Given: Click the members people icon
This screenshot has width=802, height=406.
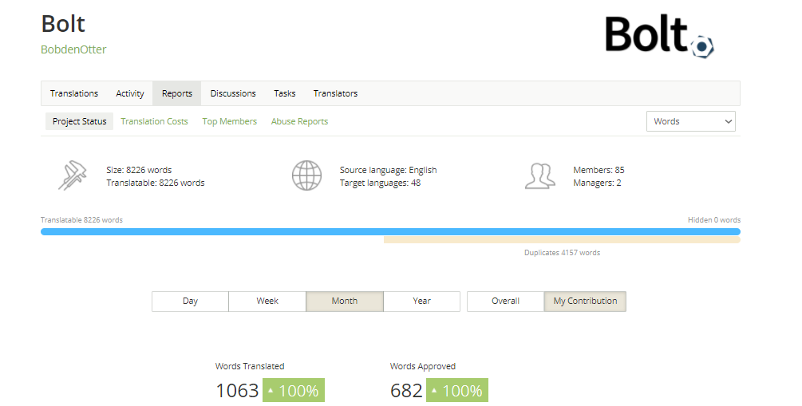Looking at the screenshot, I should click(x=540, y=176).
